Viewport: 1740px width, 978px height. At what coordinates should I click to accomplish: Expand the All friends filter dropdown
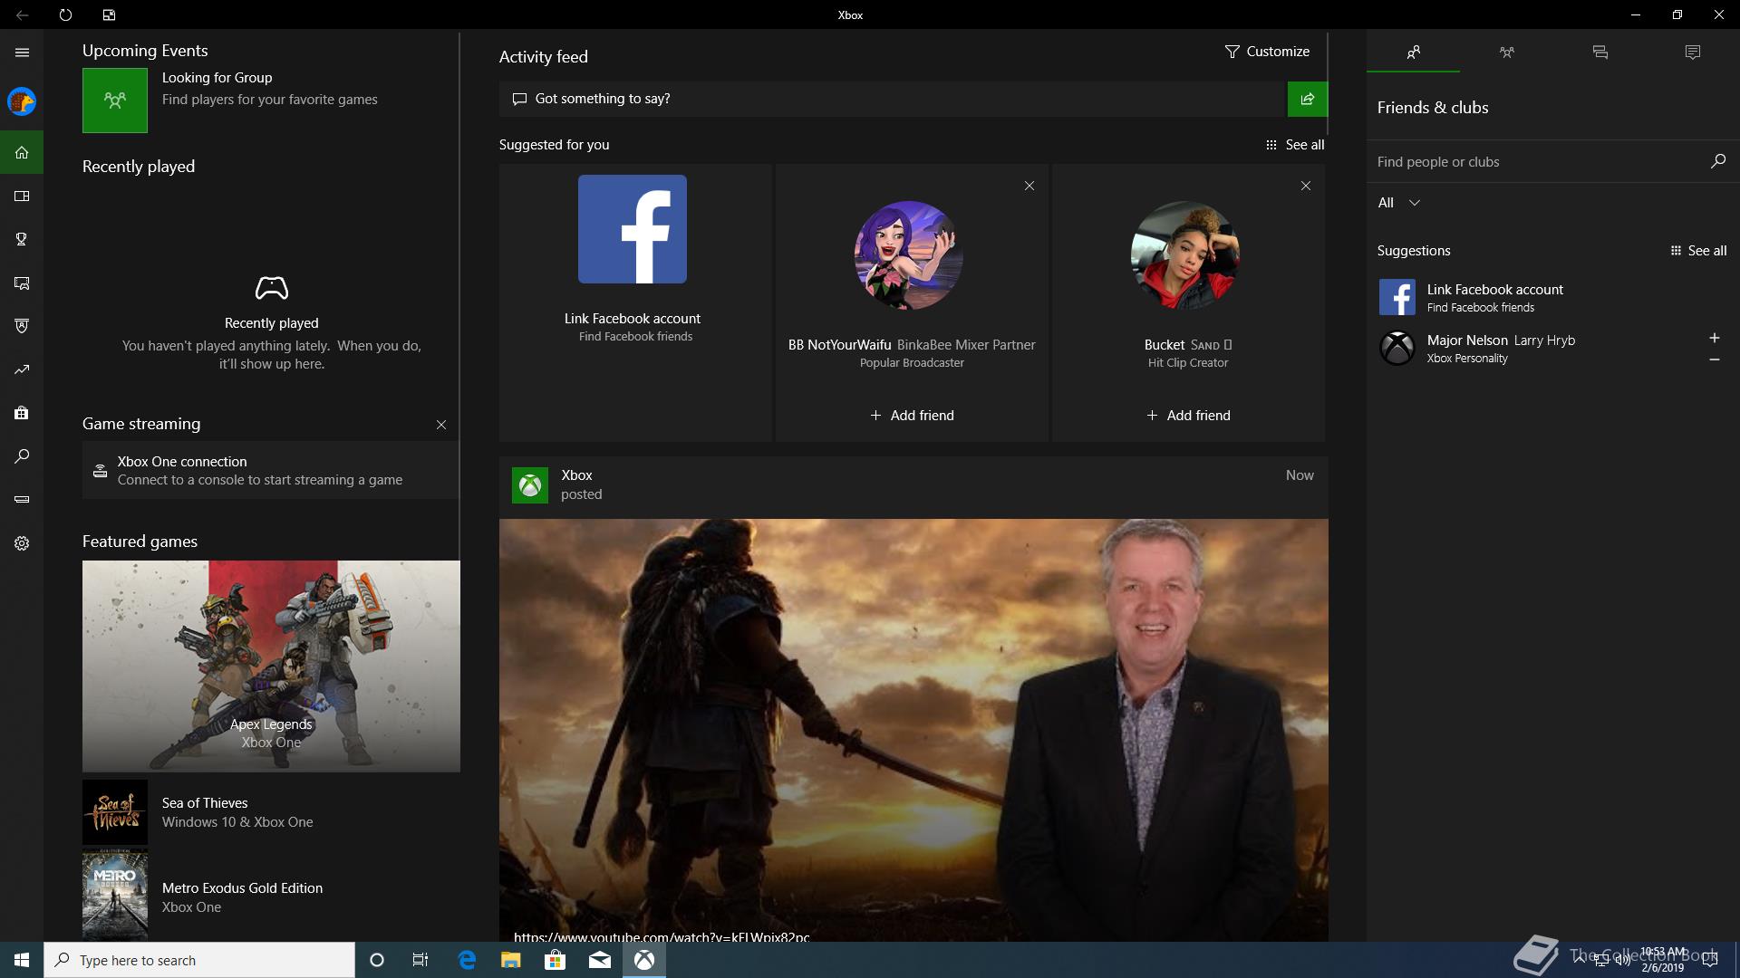pyautogui.click(x=1399, y=203)
